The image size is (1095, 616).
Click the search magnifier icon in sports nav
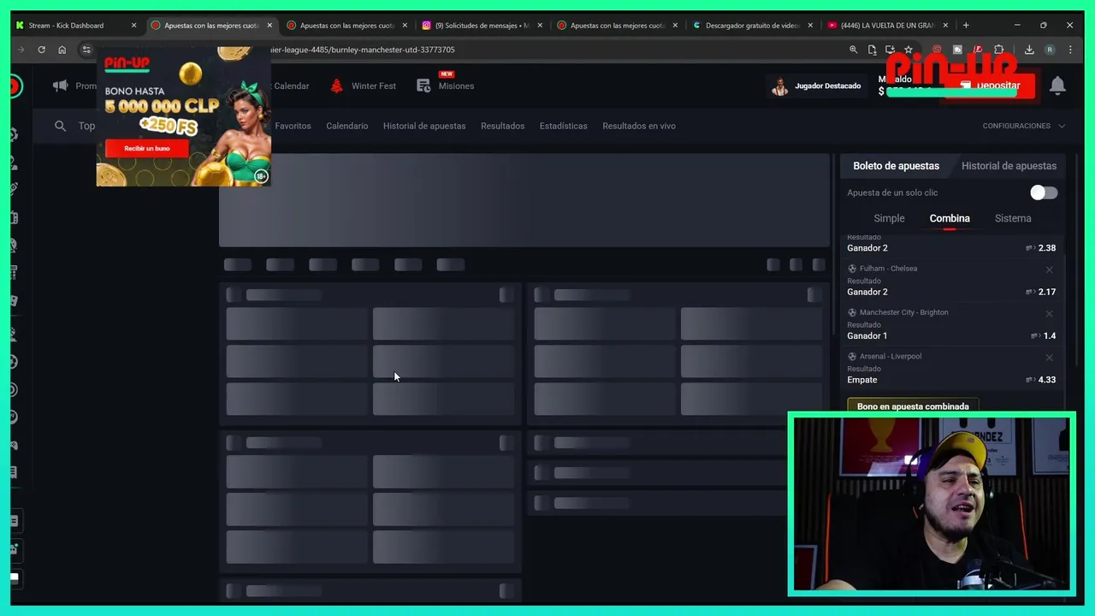[60, 126]
